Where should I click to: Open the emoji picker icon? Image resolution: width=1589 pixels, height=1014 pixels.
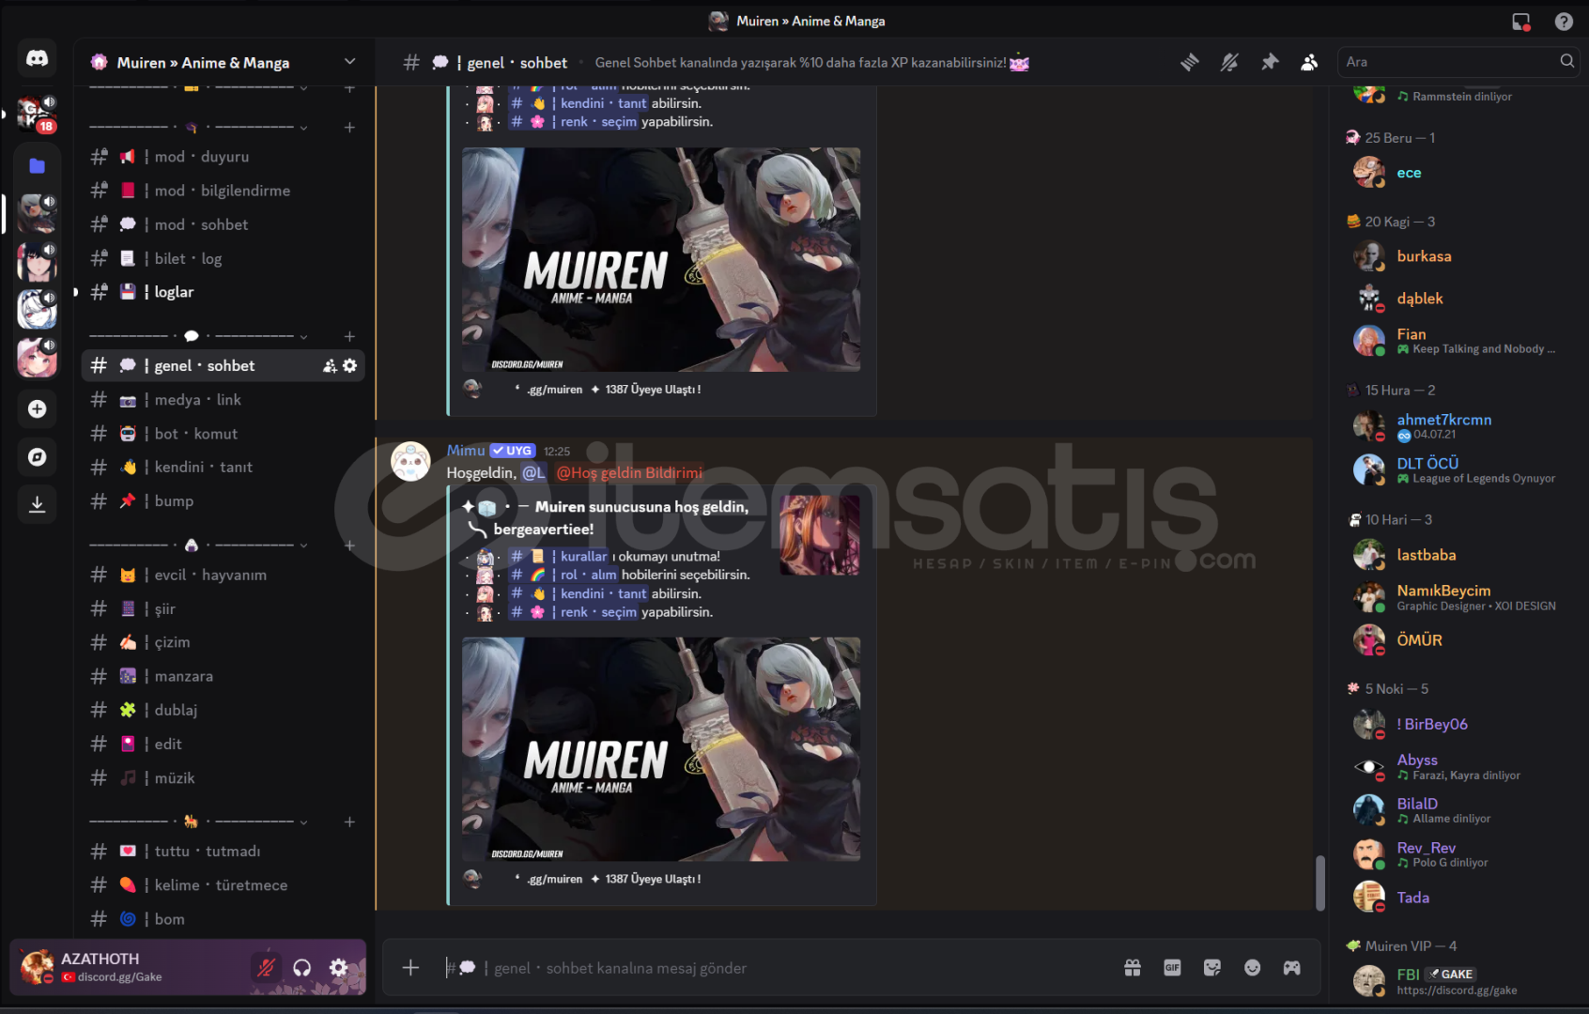coord(1252,967)
